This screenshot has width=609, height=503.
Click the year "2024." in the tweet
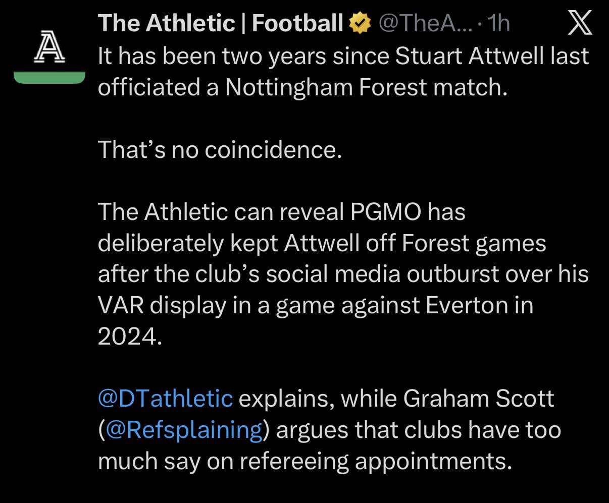pos(130,337)
